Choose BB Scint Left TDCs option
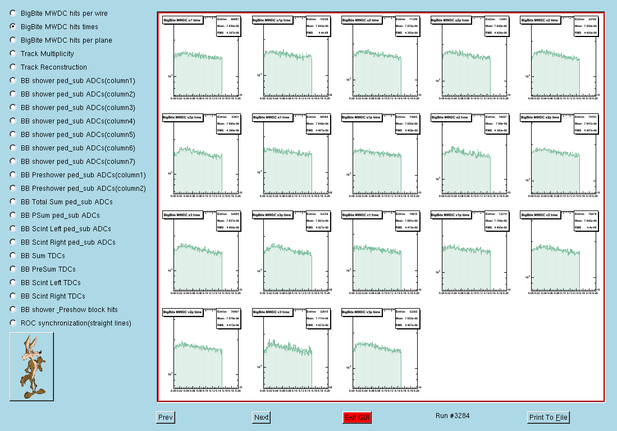The image size is (617, 431). click(13, 282)
